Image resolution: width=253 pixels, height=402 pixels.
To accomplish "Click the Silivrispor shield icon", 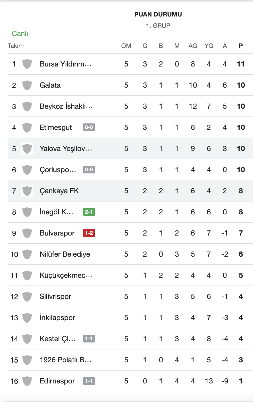I will coord(27,296).
